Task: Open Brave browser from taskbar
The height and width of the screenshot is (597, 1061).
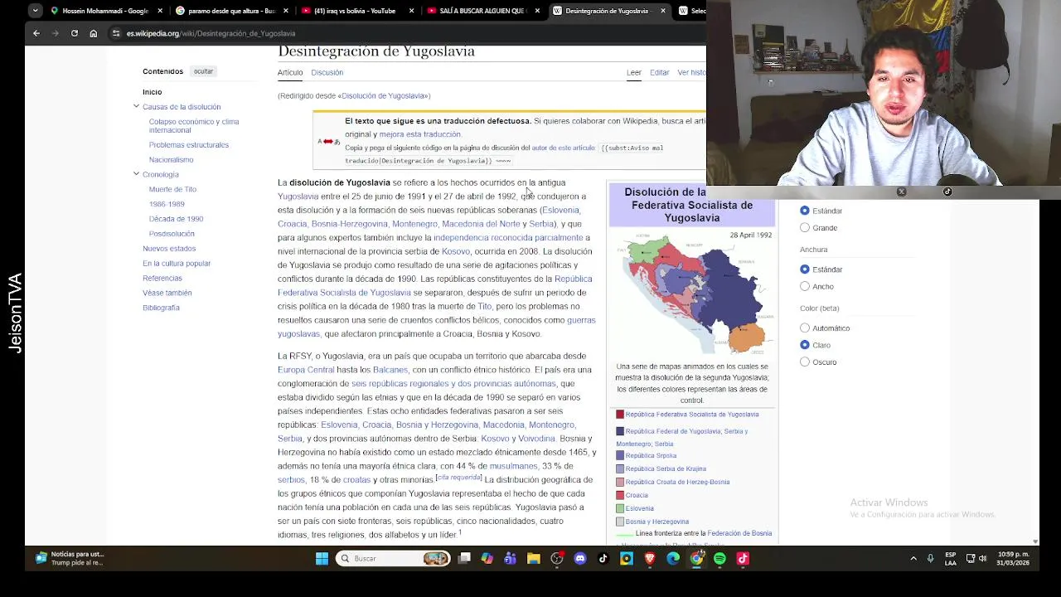Action: pos(650,559)
